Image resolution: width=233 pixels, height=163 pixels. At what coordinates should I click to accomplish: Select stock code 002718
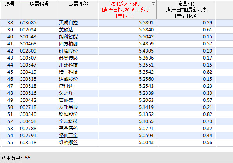pyautogui.click(x=28, y=107)
